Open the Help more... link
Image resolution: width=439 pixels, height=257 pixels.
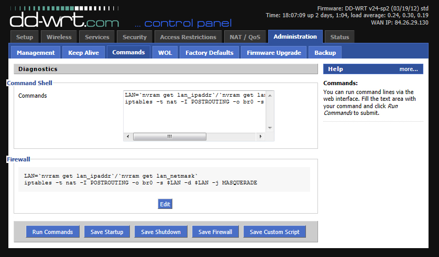pos(408,69)
